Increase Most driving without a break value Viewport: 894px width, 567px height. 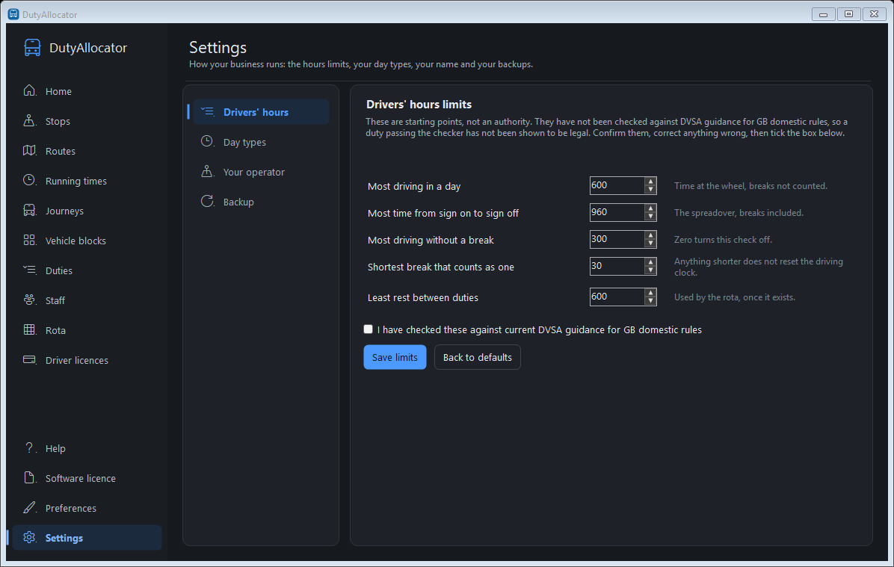[650, 235]
